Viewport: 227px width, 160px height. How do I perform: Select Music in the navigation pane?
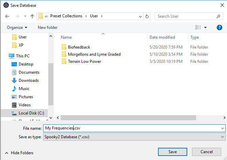pyautogui.click(x=24, y=89)
